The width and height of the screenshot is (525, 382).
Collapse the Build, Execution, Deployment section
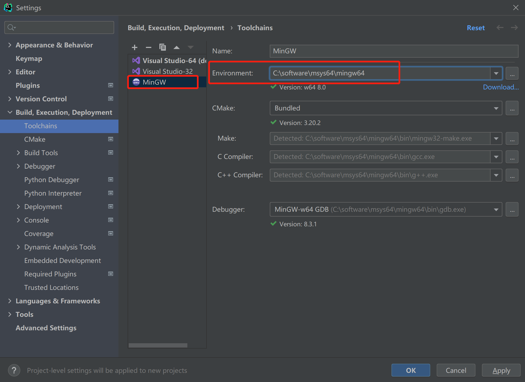(x=10, y=112)
